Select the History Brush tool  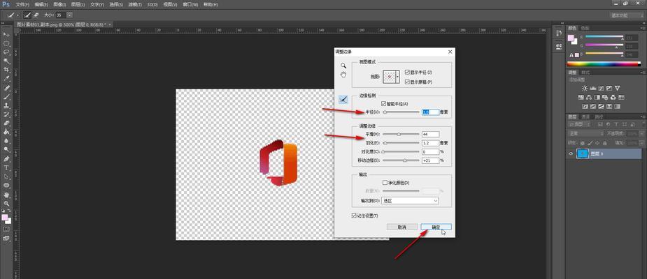[x=6, y=114]
